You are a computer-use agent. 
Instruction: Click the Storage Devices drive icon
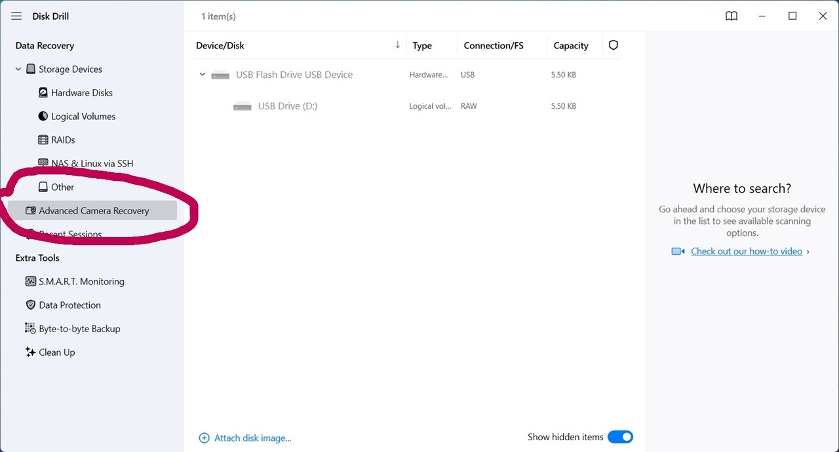pos(31,69)
